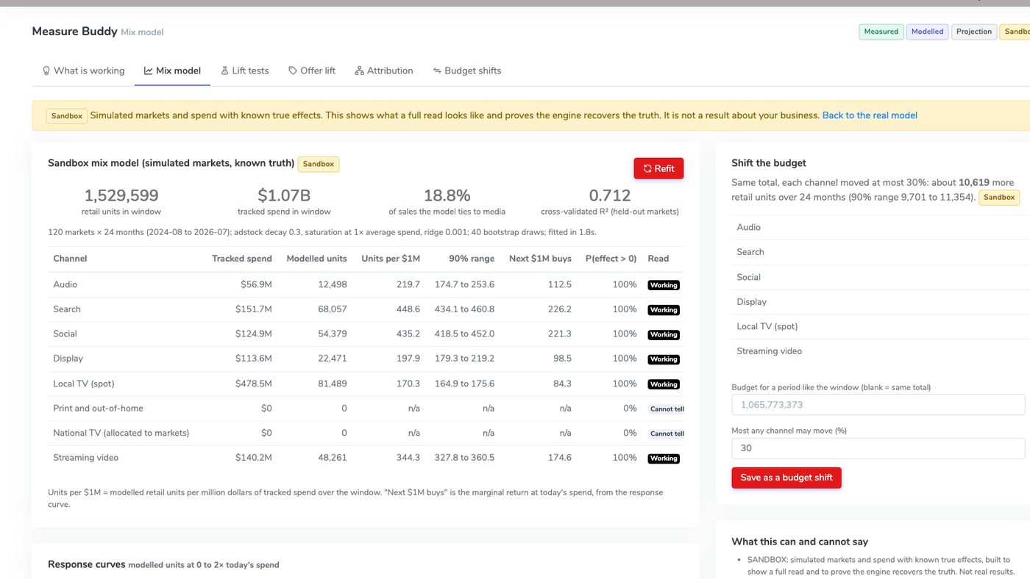Select the Mix model tab

point(172,71)
